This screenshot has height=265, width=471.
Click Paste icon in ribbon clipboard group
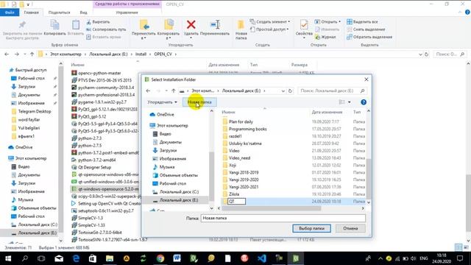tap(76, 24)
